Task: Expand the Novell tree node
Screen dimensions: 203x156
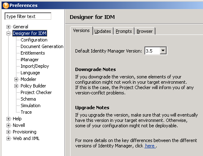Action: tap(8, 125)
